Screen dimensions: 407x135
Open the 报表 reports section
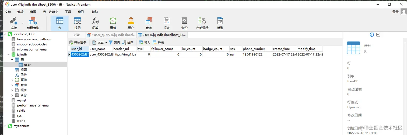pos(167,23)
